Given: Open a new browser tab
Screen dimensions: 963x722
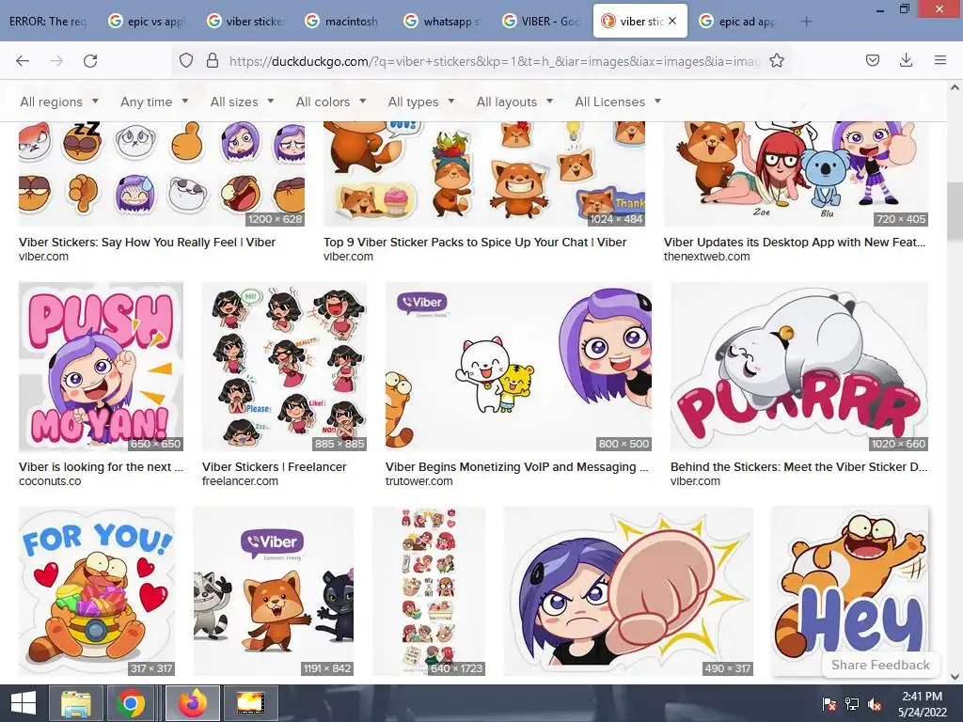Looking at the screenshot, I should pos(806,22).
